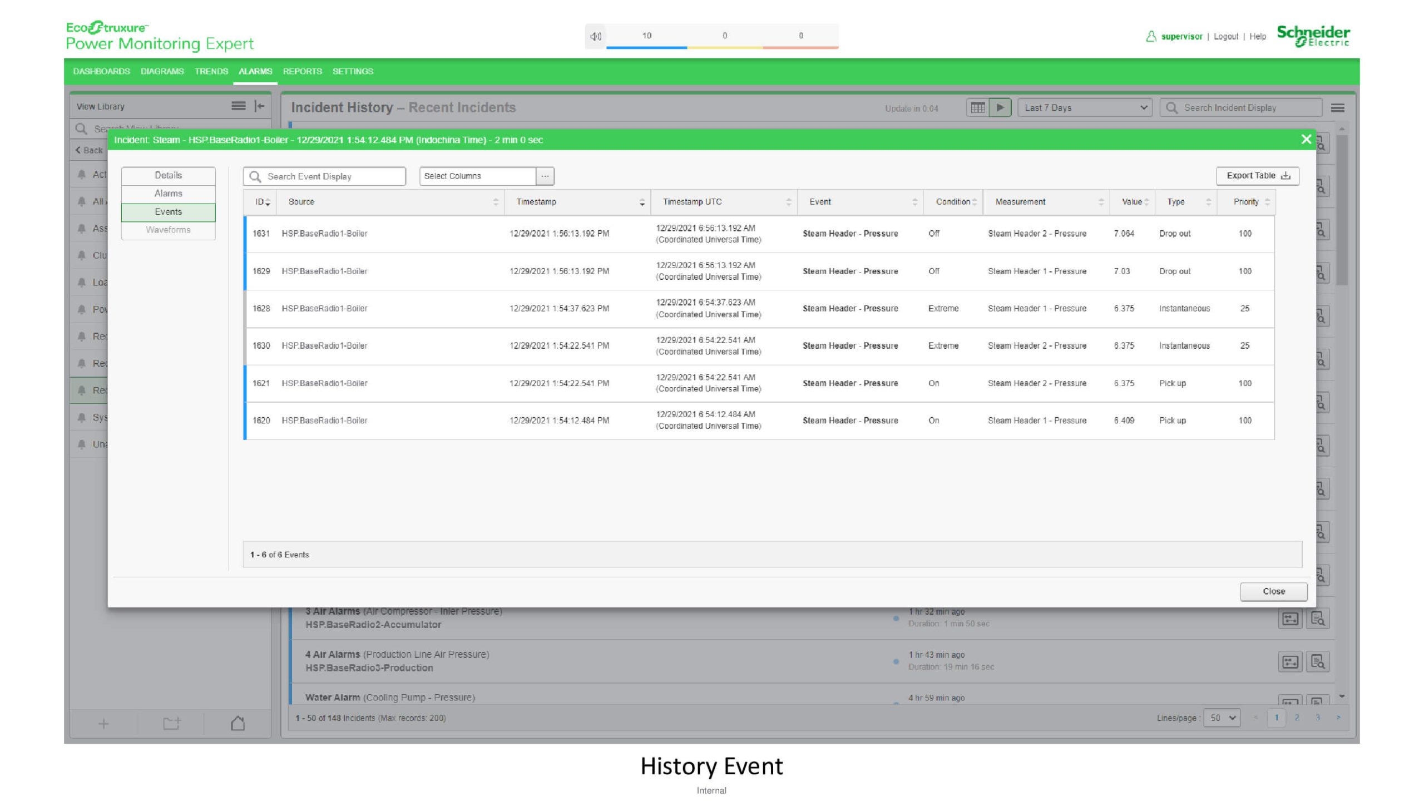Click the Export Table download icon
This screenshot has width=1424, height=801.
[1285, 176]
